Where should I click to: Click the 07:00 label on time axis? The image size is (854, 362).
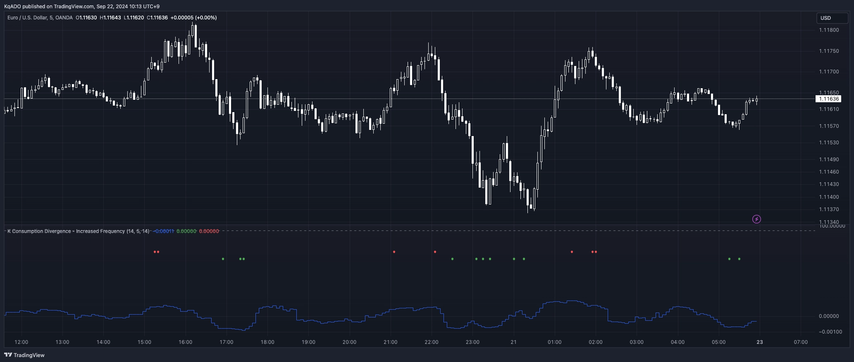(801, 342)
